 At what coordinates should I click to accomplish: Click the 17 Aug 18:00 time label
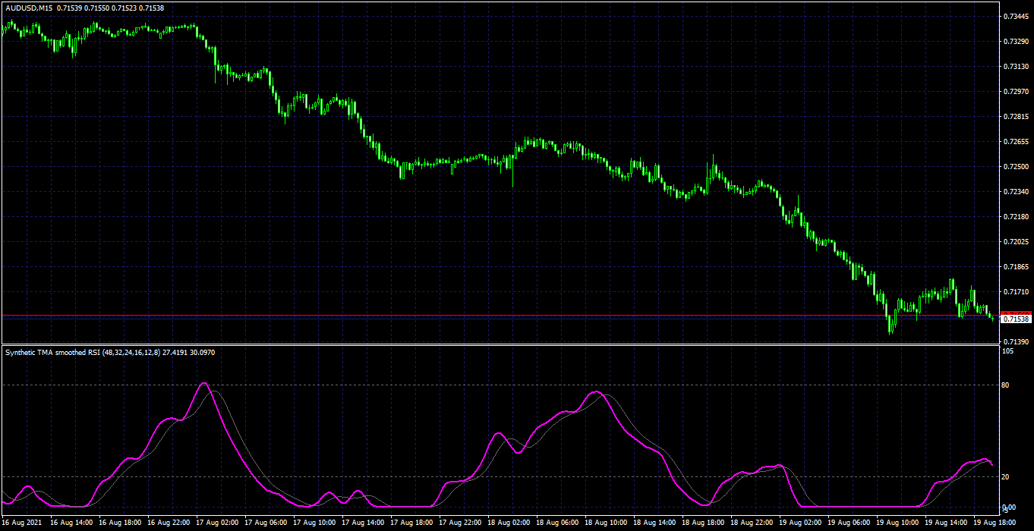[x=411, y=523]
